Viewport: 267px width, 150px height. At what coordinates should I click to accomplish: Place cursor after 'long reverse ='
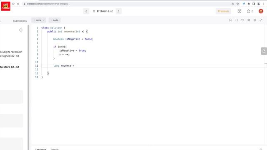tap(75, 66)
